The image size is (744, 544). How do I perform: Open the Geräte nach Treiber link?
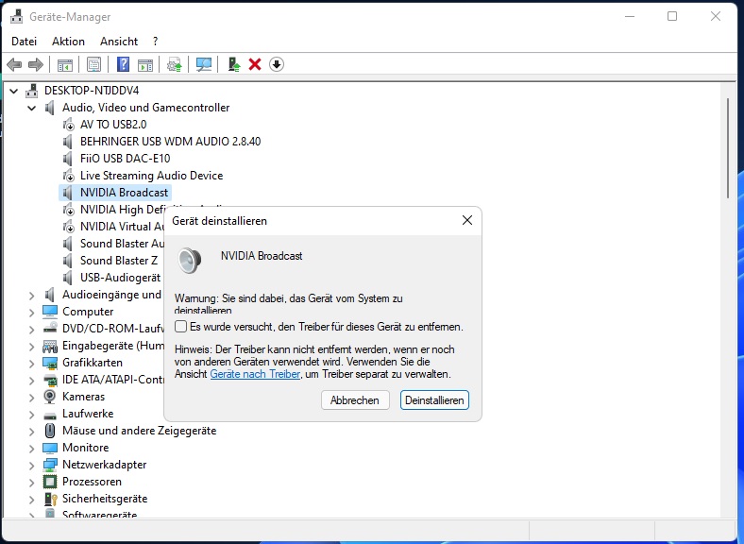pyautogui.click(x=255, y=374)
